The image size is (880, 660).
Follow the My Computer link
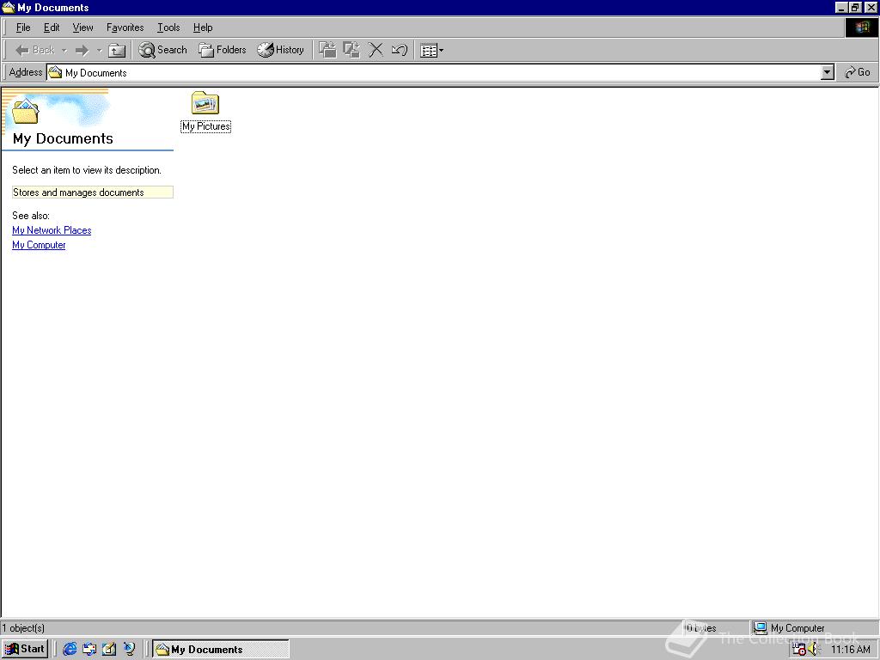pyautogui.click(x=39, y=245)
